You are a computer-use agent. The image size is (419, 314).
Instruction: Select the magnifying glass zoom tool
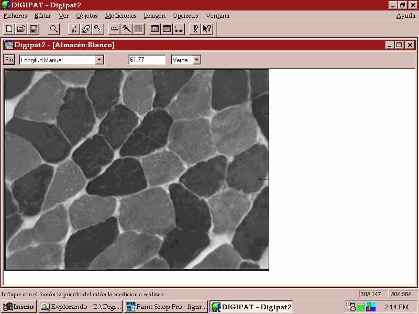[x=53, y=29]
